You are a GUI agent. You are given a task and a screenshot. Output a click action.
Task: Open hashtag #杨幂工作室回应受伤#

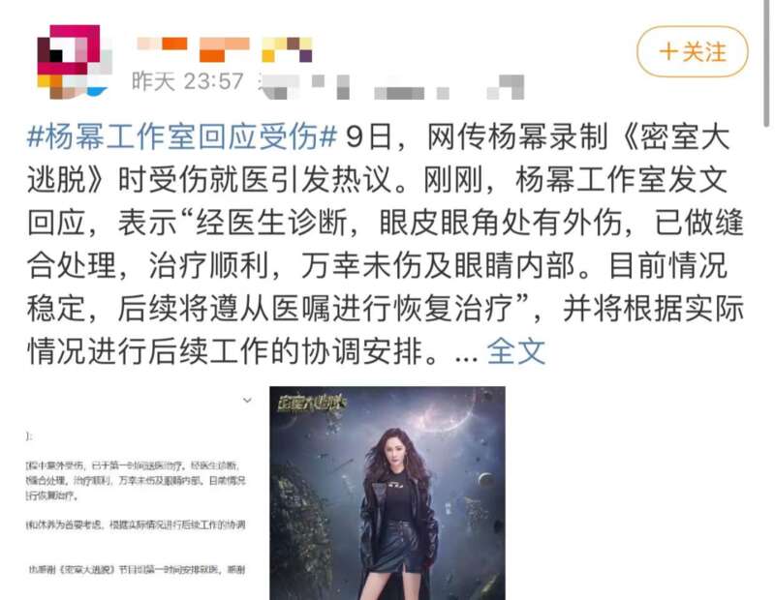click(182, 136)
